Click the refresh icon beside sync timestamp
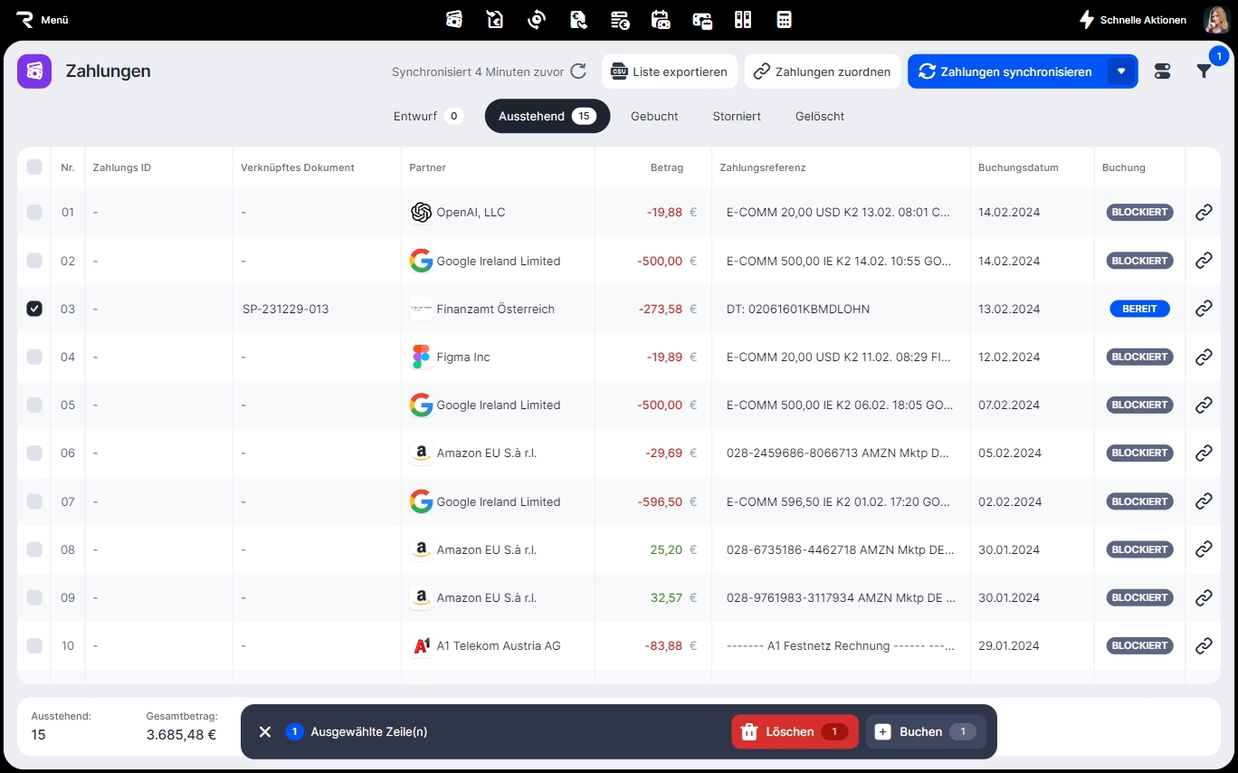The height and width of the screenshot is (773, 1238). click(578, 72)
